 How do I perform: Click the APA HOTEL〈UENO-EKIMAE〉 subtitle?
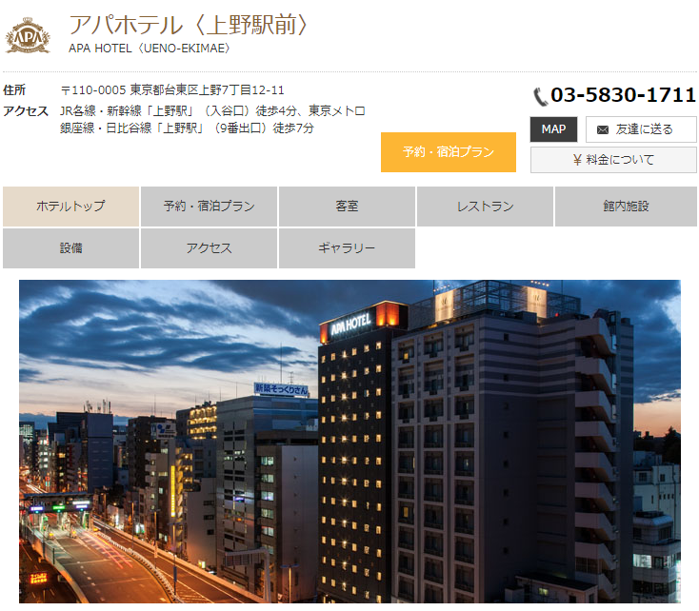[x=150, y=49]
